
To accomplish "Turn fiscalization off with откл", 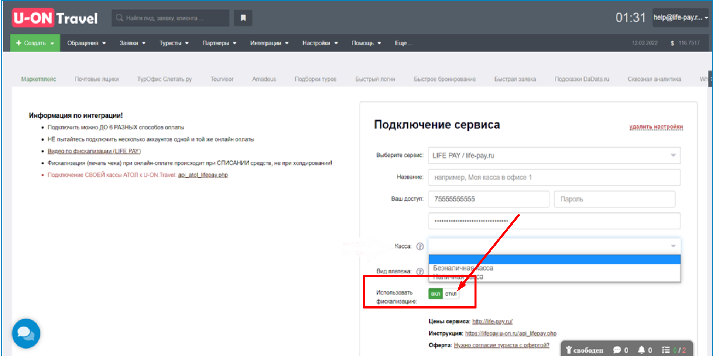I will click(x=451, y=294).
